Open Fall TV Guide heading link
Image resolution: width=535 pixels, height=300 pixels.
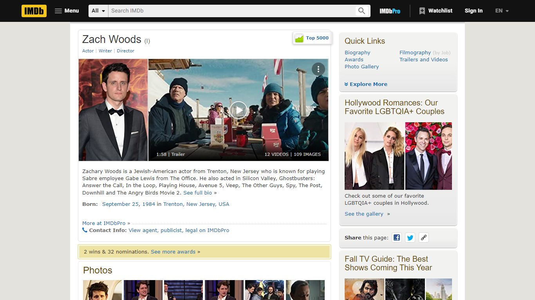point(388,263)
